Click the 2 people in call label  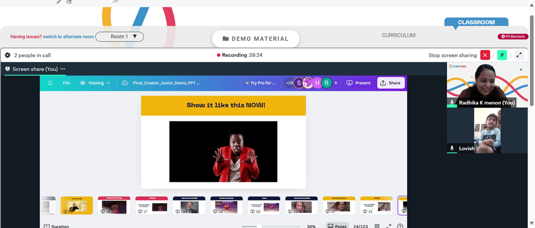(x=33, y=55)
